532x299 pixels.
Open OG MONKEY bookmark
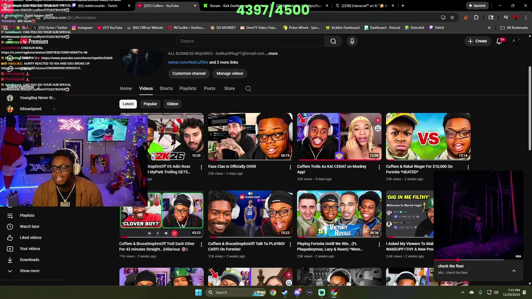pyautogui.click(x=223, y=28)
